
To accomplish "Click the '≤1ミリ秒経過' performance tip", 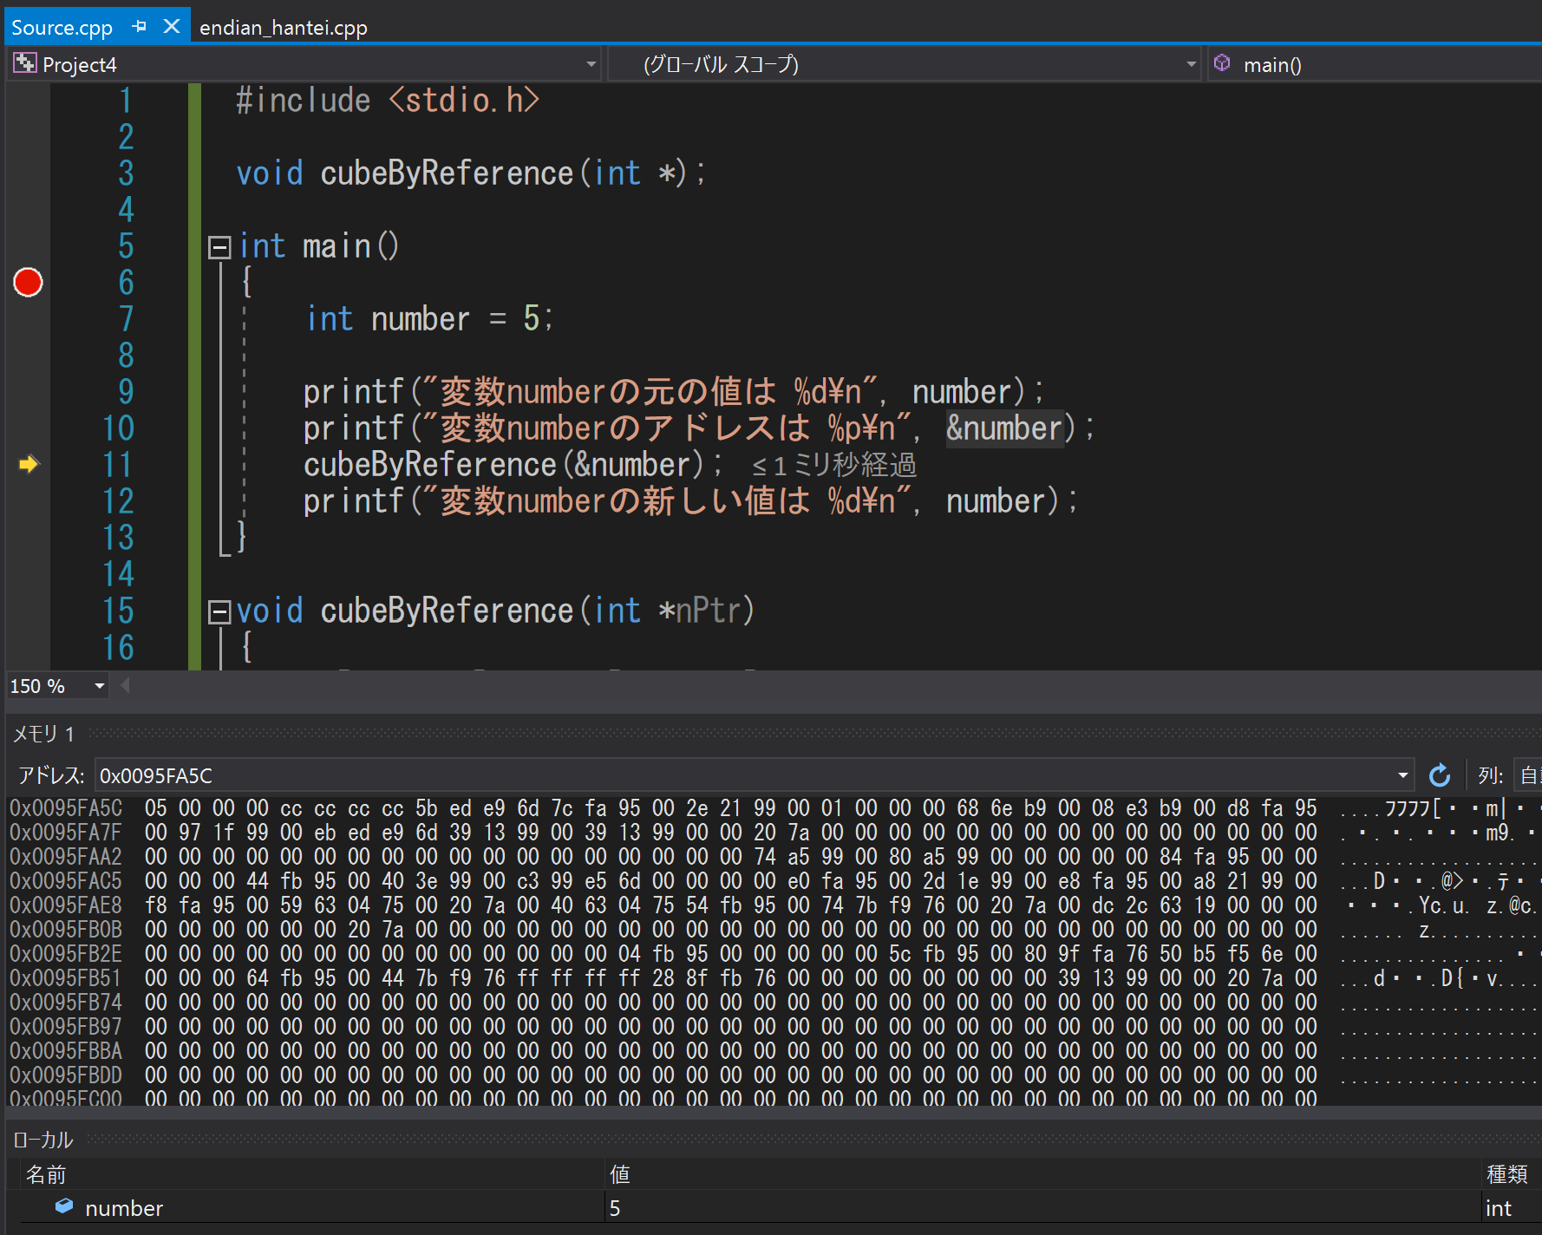I will pyautogui.click(x=834, y=466).
